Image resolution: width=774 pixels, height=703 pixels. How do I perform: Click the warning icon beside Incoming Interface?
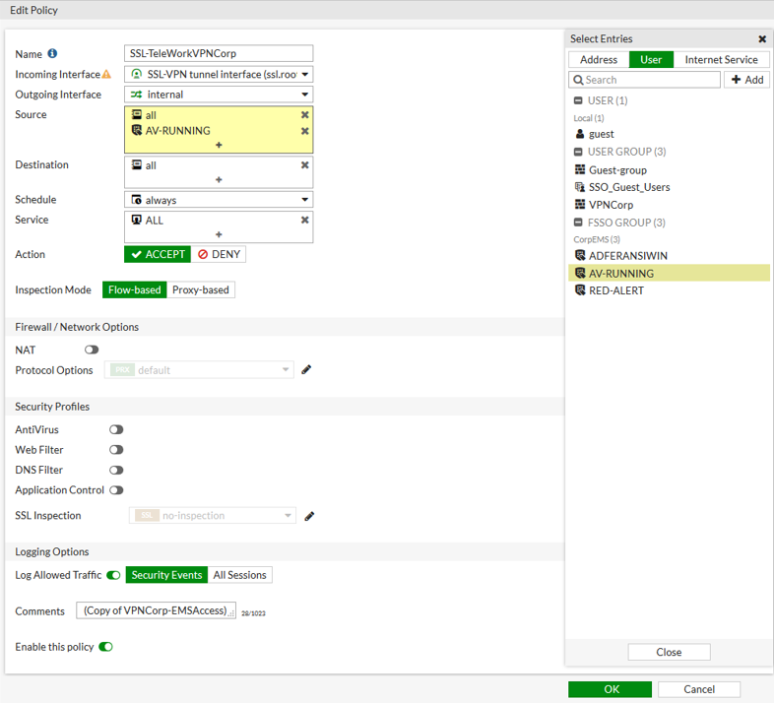pos(106,74)
